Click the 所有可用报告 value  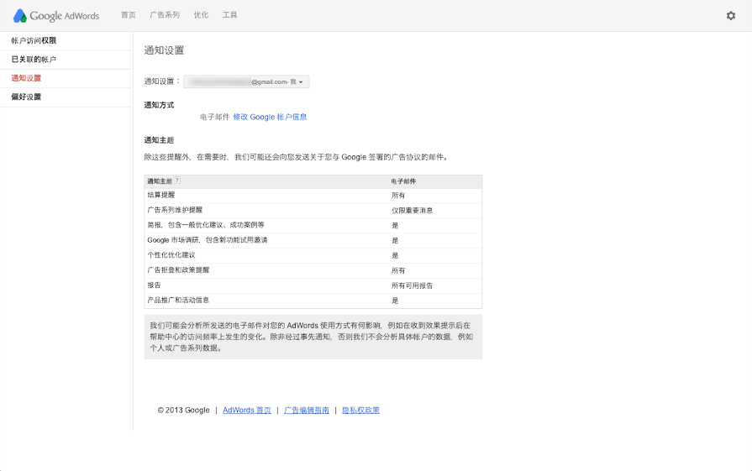412,285
